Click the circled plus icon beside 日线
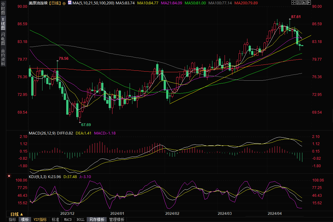The width and height of the screenshot is (333, 222). (64, 3)
